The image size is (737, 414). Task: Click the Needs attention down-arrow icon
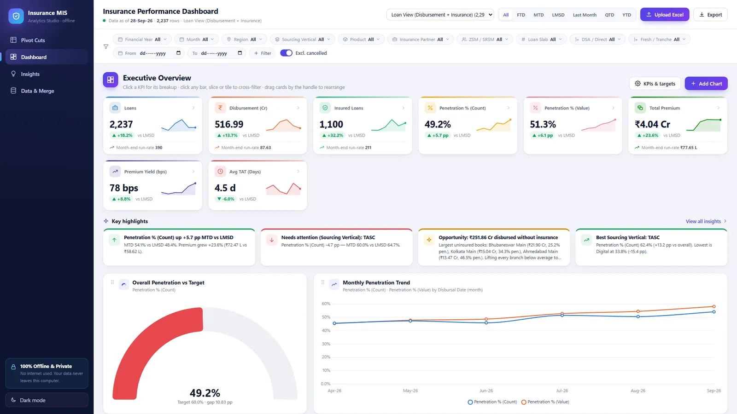[272, 240]
